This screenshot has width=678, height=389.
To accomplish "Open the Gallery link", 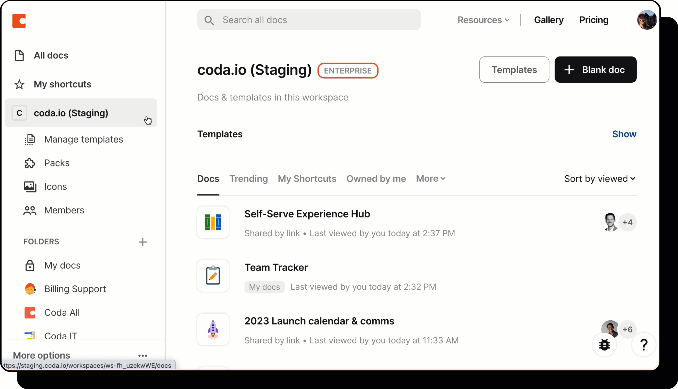I will pyautogui.click(x=548, y=20).
